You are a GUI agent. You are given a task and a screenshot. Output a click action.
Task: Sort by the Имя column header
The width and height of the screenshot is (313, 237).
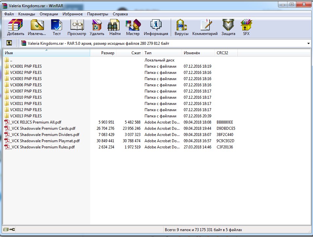[x=46, y=53]
